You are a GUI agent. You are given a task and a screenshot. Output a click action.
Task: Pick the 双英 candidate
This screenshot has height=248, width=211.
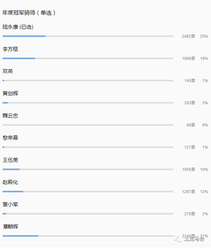pos(8,71)
